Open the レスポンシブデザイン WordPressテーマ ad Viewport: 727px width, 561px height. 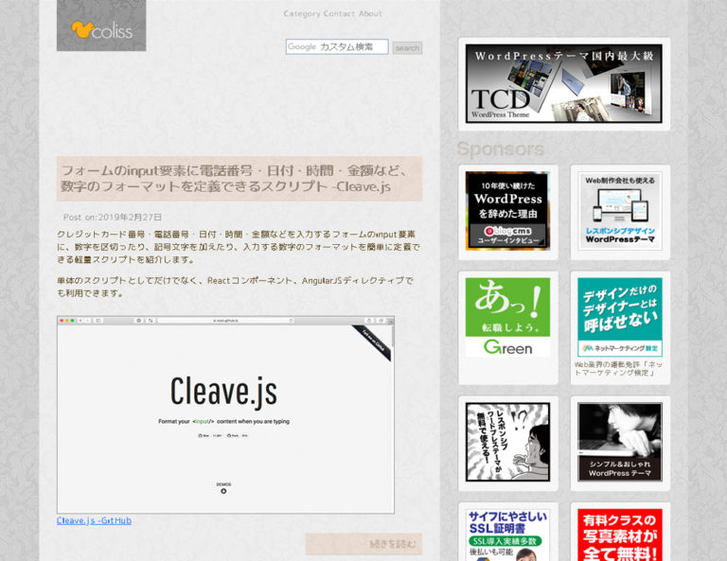(620, 211)
